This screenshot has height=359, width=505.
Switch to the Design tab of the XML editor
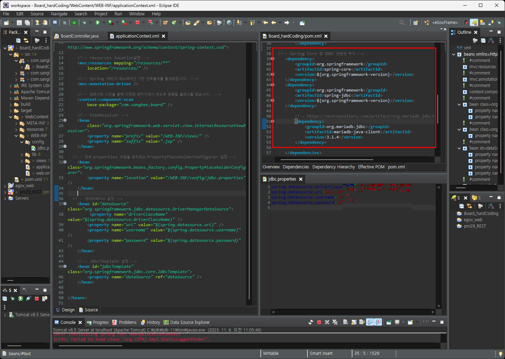[65, 310]
